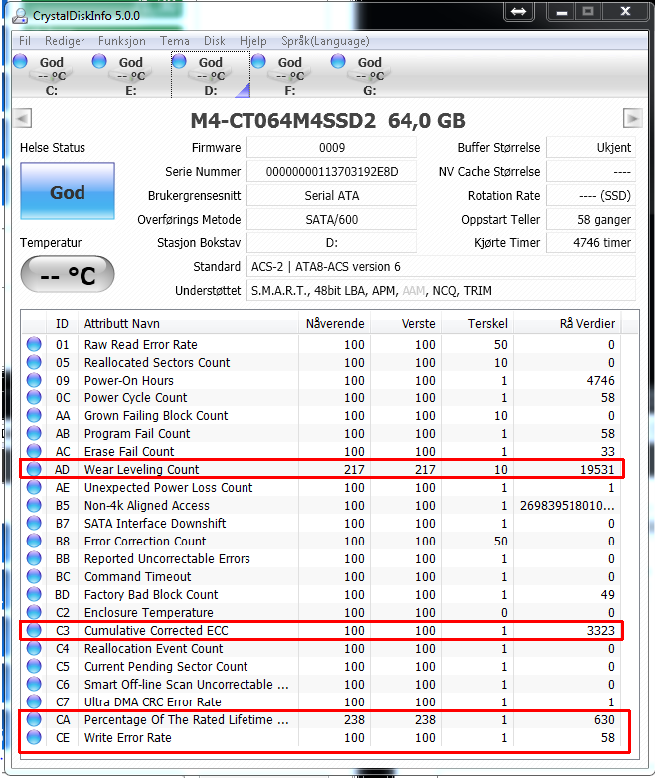Click the Serial ATA interface field
This screenshot has width=655, height=778.
(x=332, y=196)
